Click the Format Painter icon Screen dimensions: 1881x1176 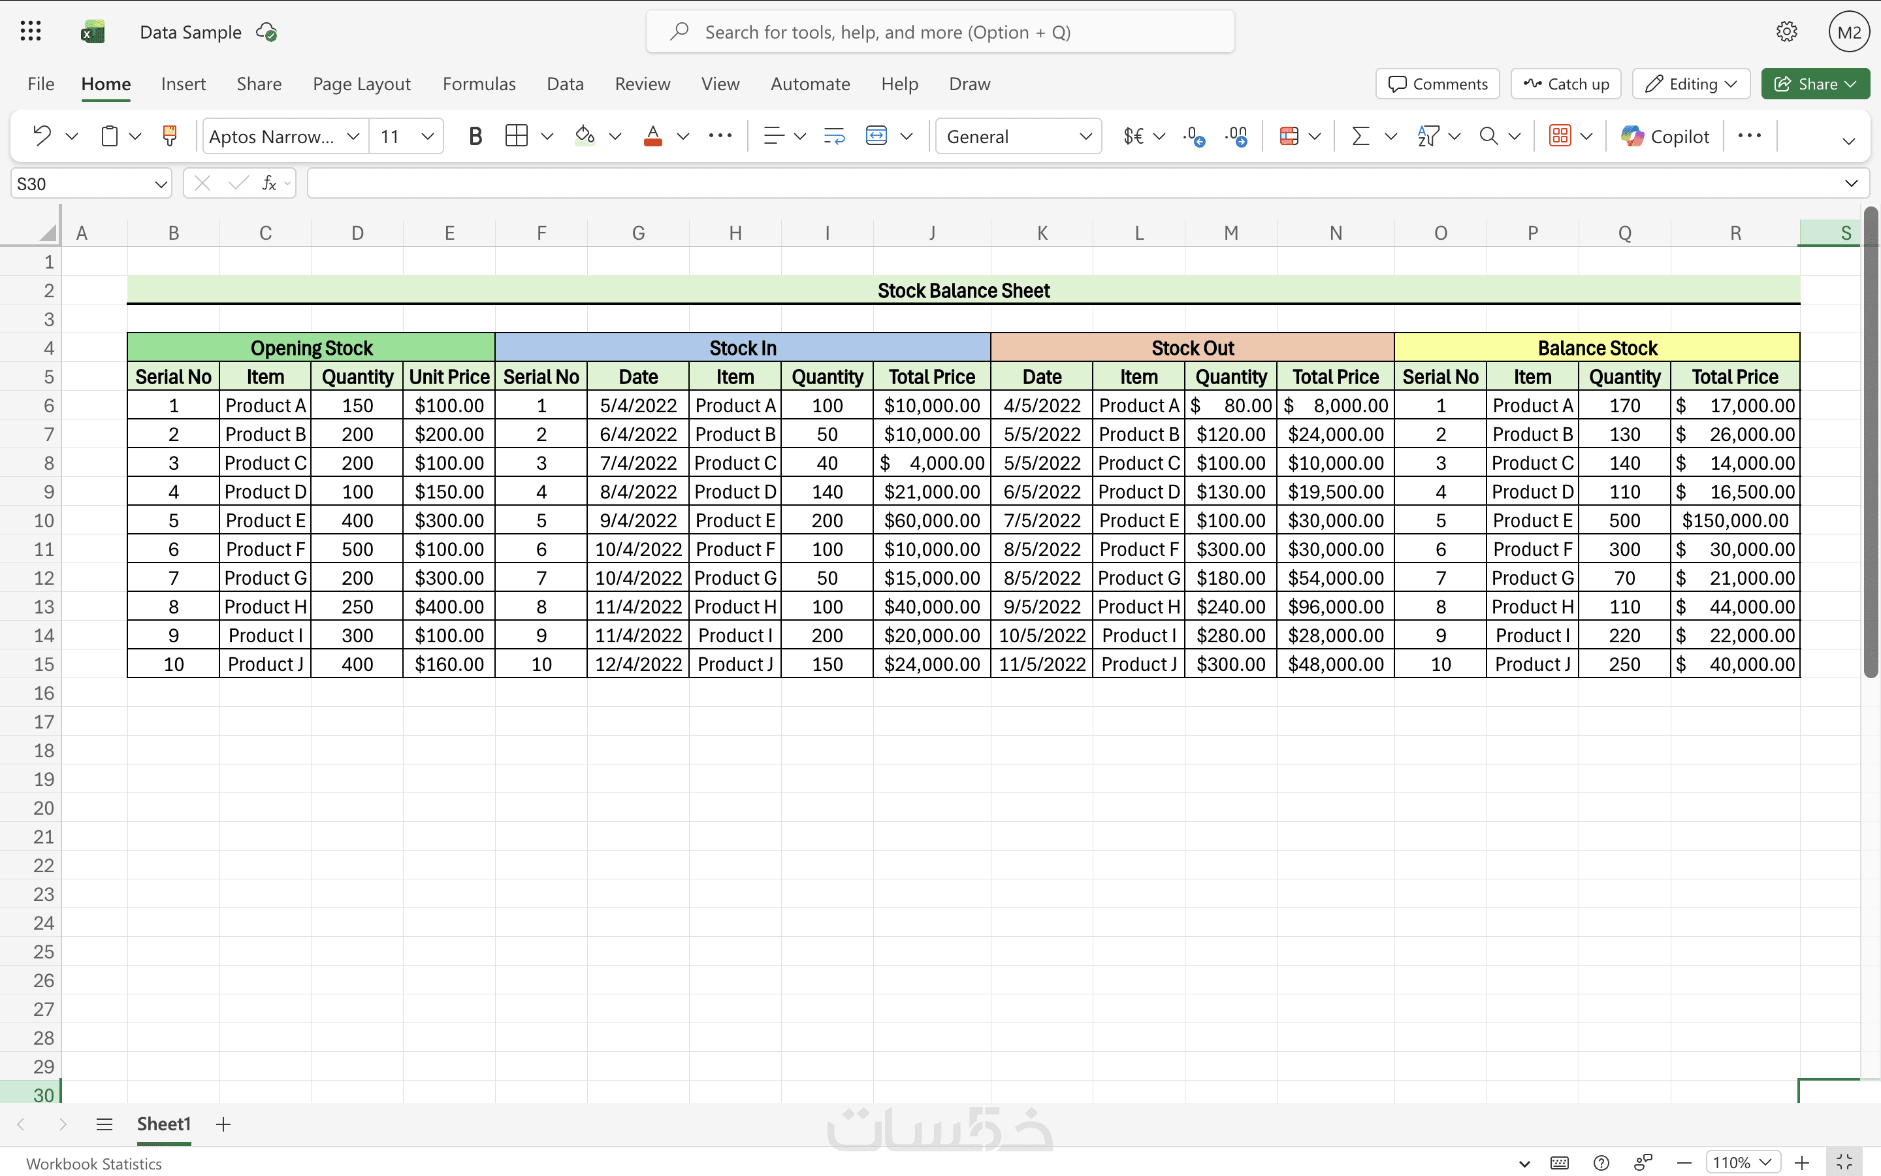click(169, 136)
